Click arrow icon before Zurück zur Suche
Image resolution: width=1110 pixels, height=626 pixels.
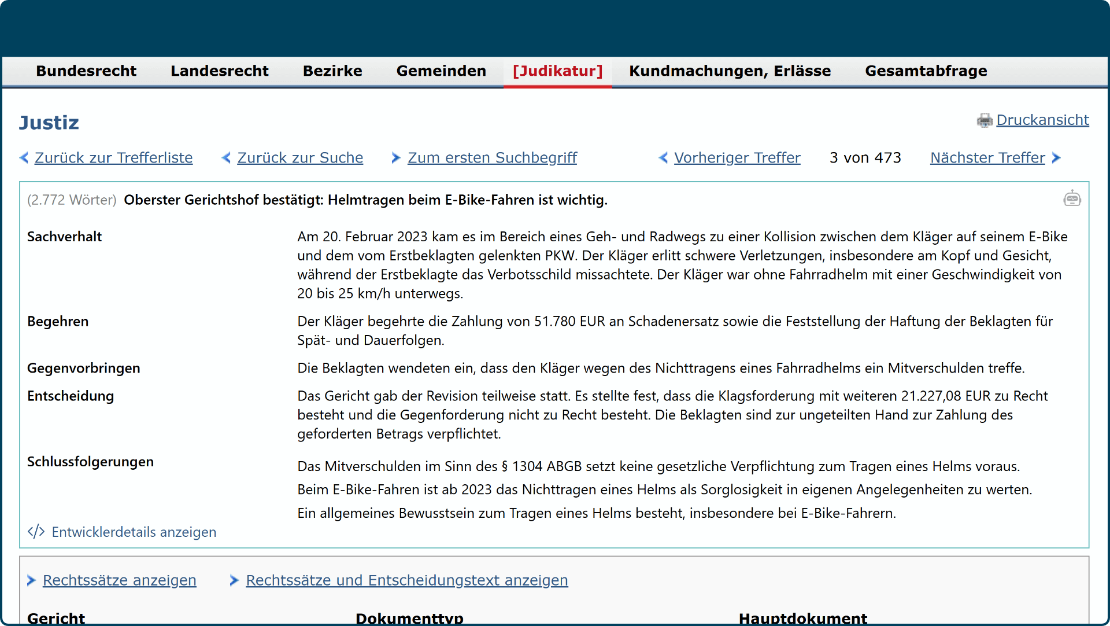click(226, 157)
